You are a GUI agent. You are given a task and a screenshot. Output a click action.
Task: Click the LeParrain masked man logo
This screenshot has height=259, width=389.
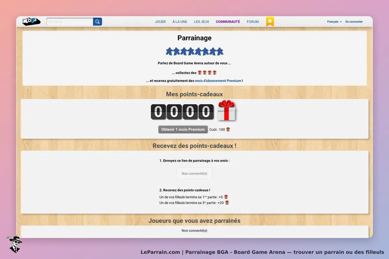pos(14,244)
